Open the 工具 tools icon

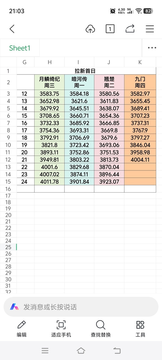click(x=140, y=325)
